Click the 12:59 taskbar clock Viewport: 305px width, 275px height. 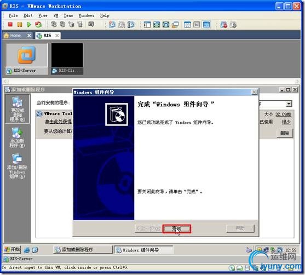(x=291, y=250)
